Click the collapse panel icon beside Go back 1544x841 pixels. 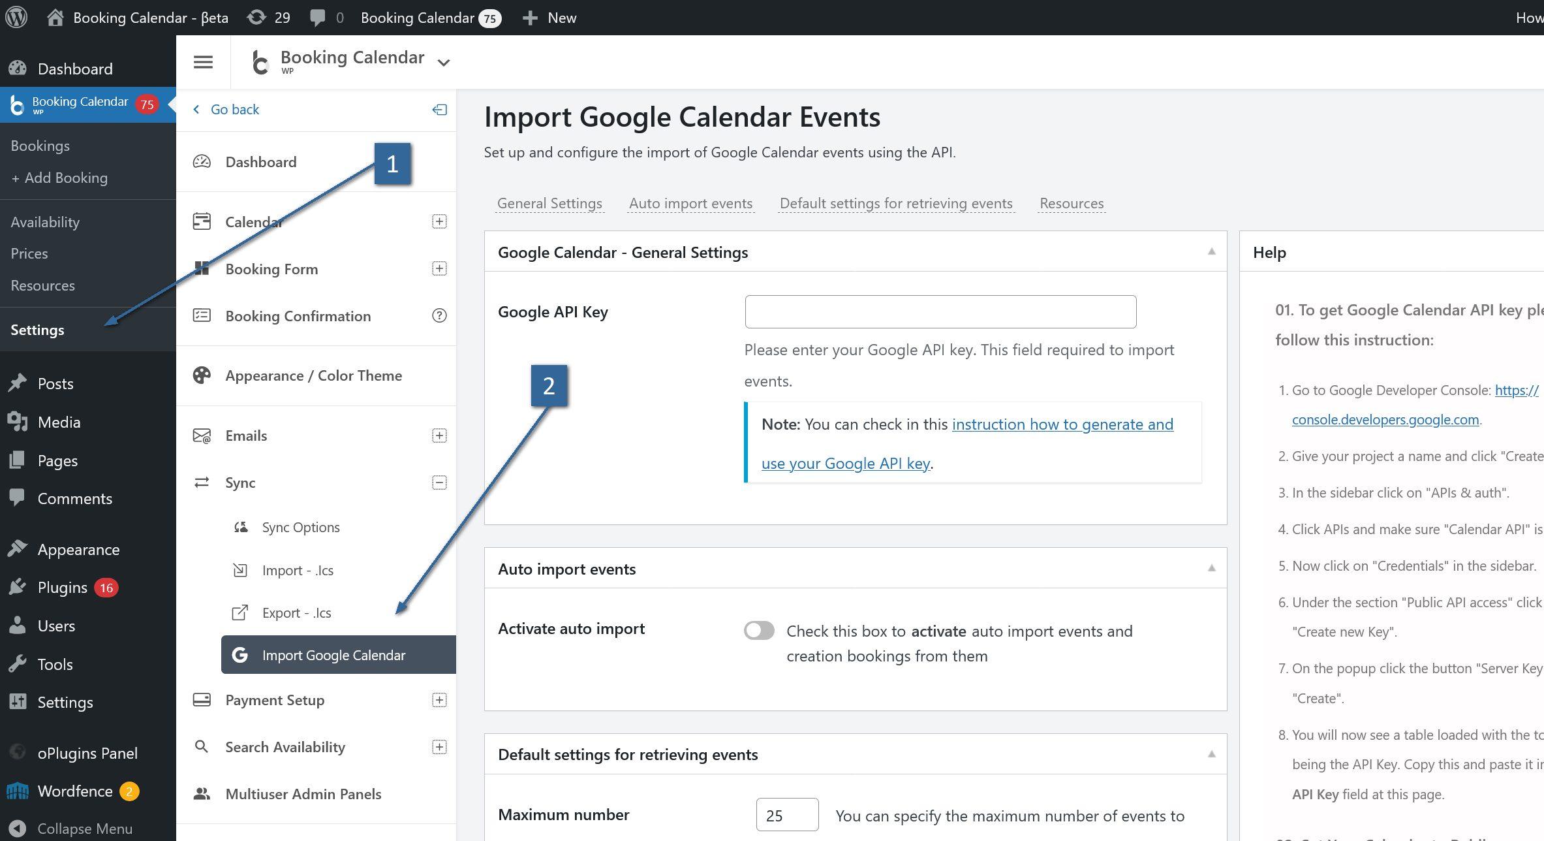click(x=439, y=110)
